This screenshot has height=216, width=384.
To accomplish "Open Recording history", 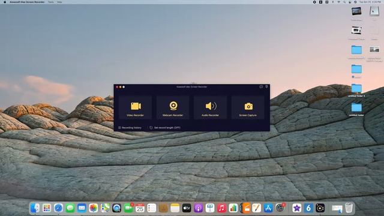I will (x=130, y=128).
